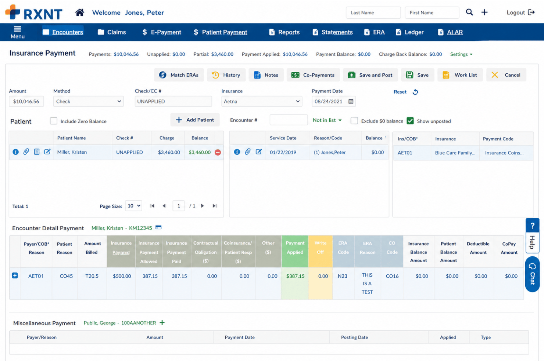Uncheck Show unposted checkbox

(x=410, y=121)
